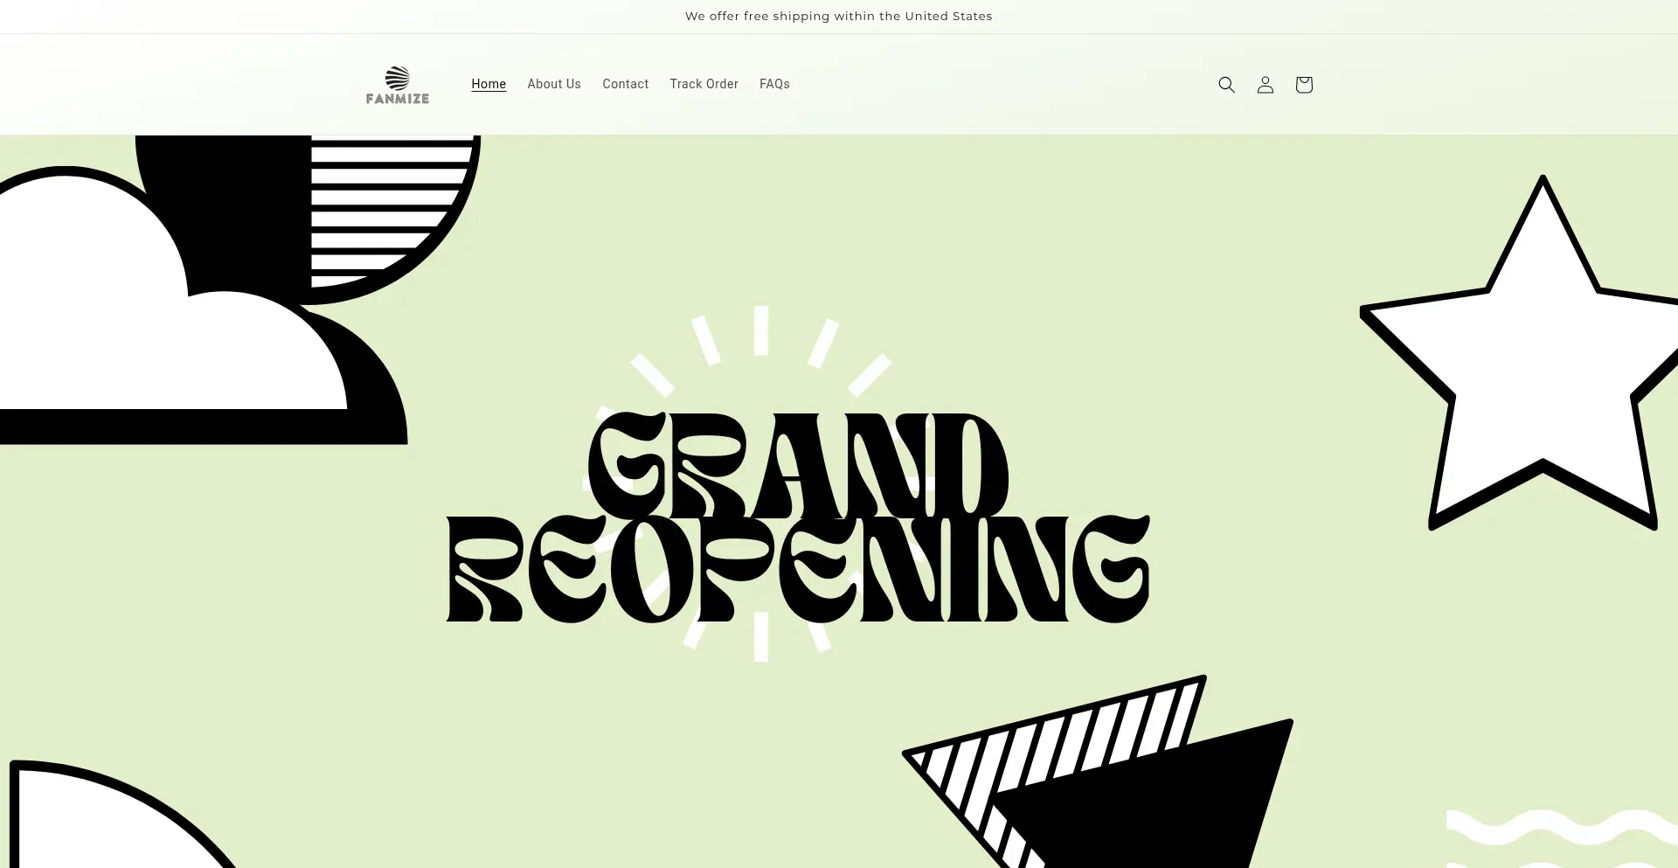
Task: Click the striped semicircle graphic
Action: pyautogui.click(x=385, y=210)
